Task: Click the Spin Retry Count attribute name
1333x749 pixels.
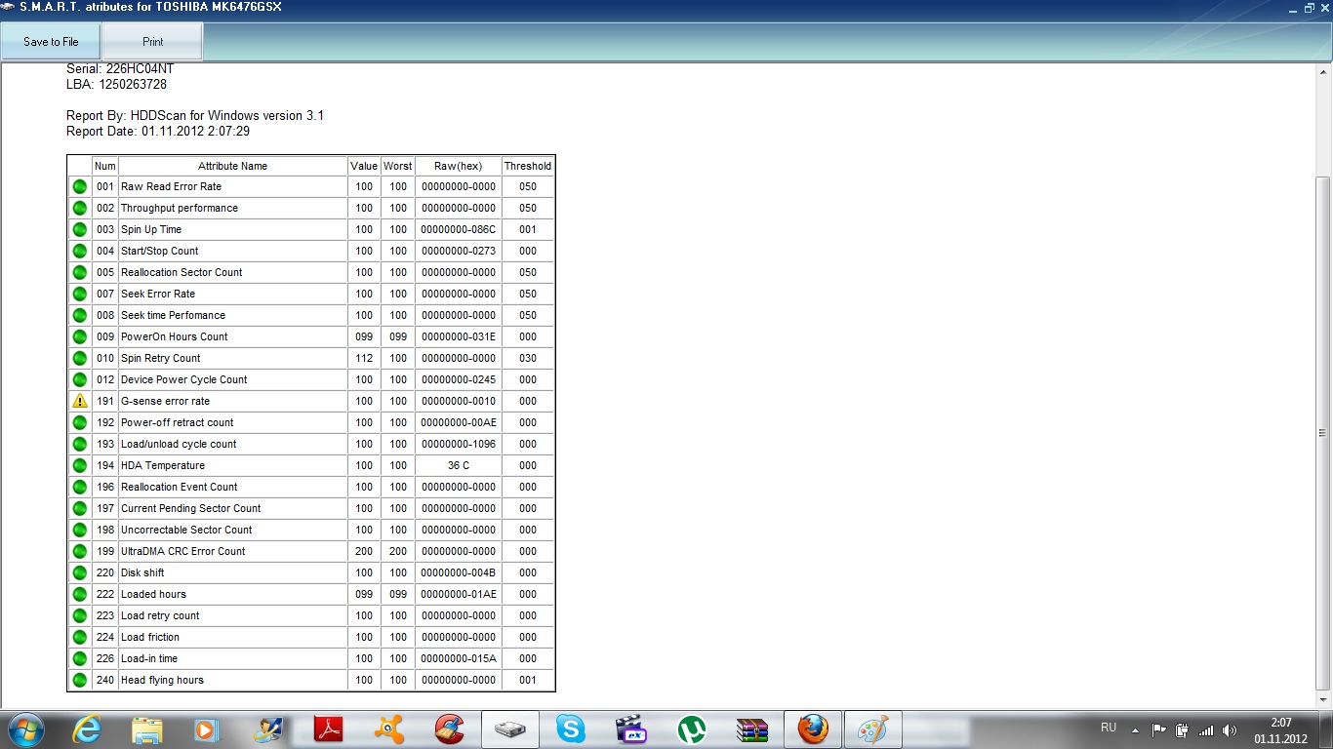Action: [161, 358]
